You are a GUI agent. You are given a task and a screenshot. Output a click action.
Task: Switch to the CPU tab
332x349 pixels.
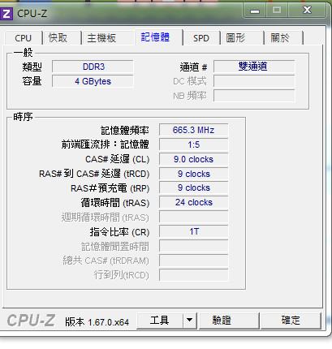pos(24,38)
